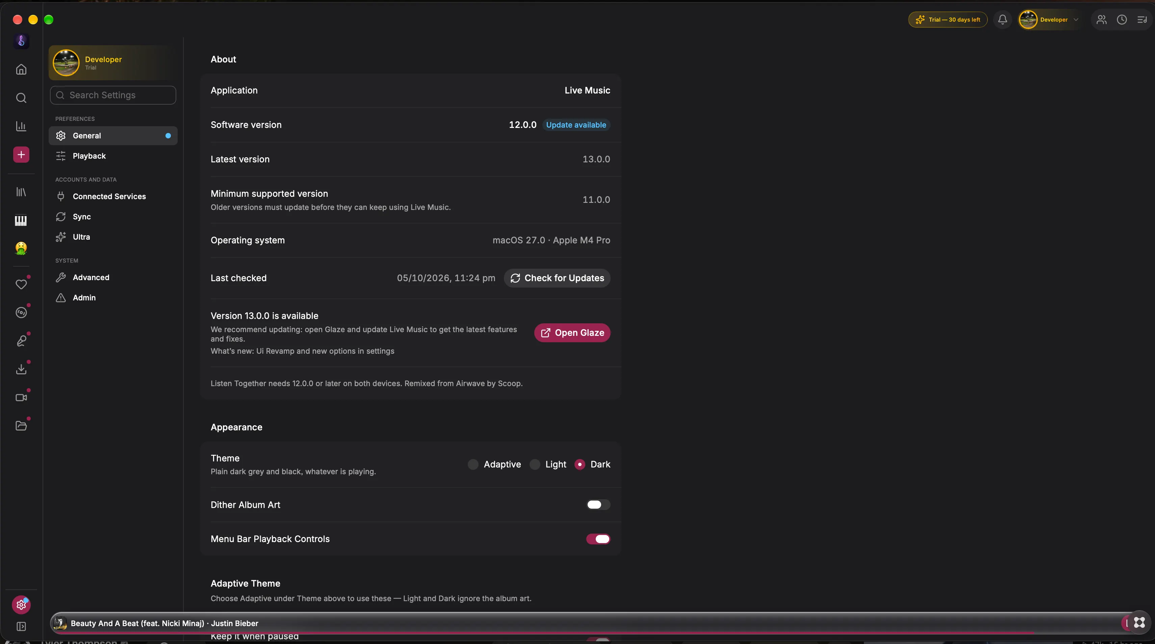Image resolution: width=1155 pixels, height=644 pixels.
Task: Open the vinyl disc icon in rail
Action: click(x=21, y=312)
